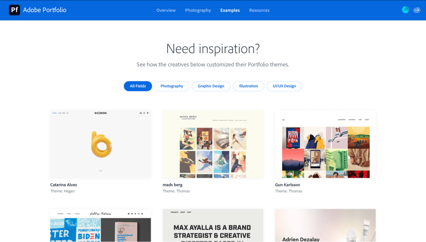Open the Creative Cloud icon in header
The image size is (426, 242).
416,10
